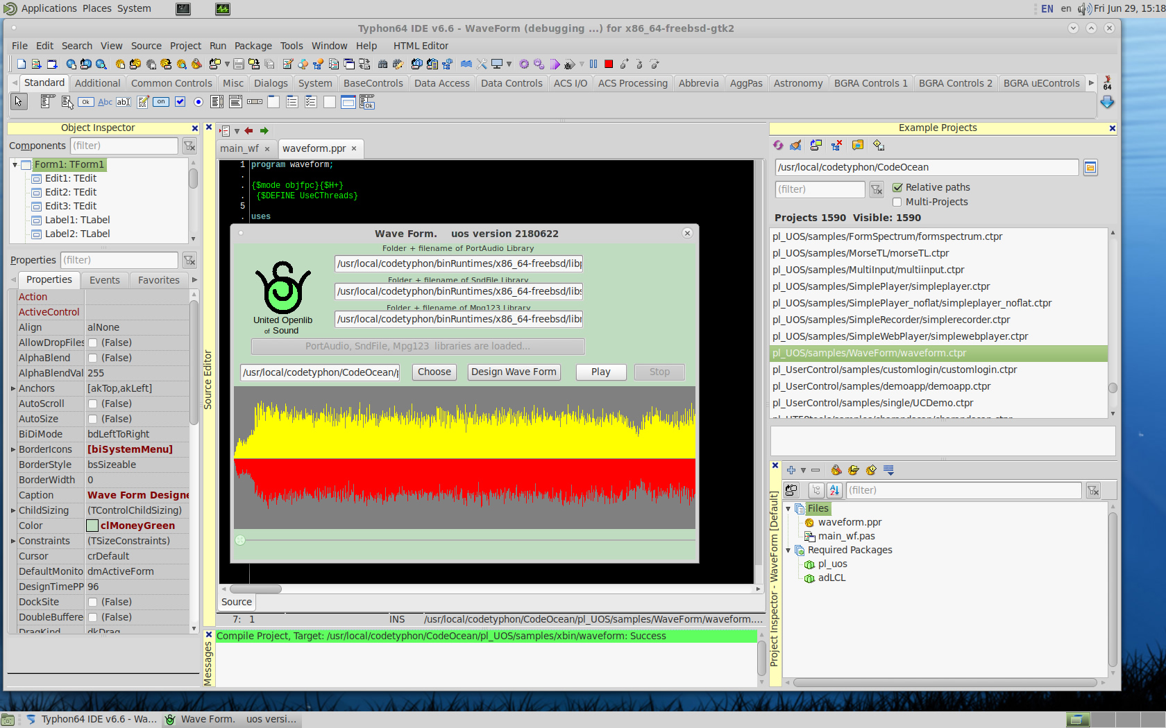Screen dimensions: 1166x728
Task: Expand the ChildSizing property row
Action: point(13,510)
